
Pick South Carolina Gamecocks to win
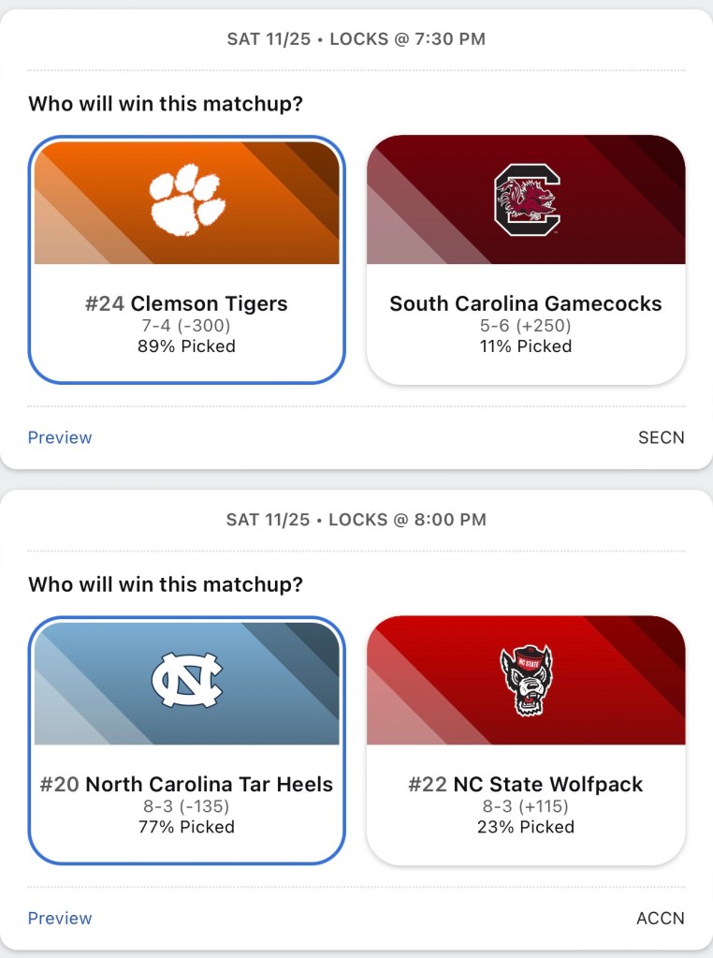point(526,303)
